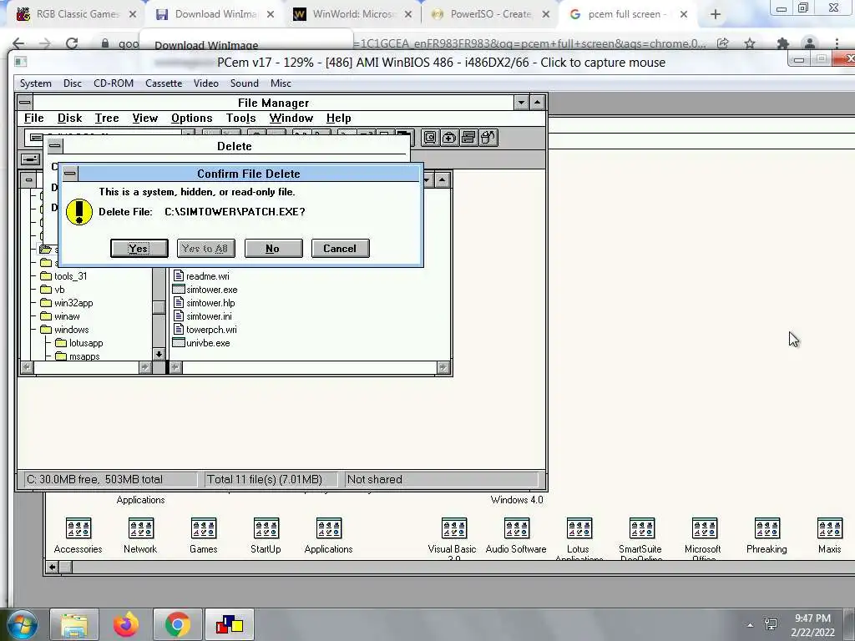Select the msapps subfolder in tree
This screenshot has height=641, width=855.
(x=78, y=356)
